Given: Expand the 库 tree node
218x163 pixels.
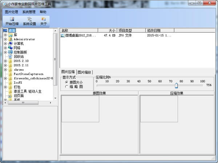Looking at the screenshot, I should point(5,35).
